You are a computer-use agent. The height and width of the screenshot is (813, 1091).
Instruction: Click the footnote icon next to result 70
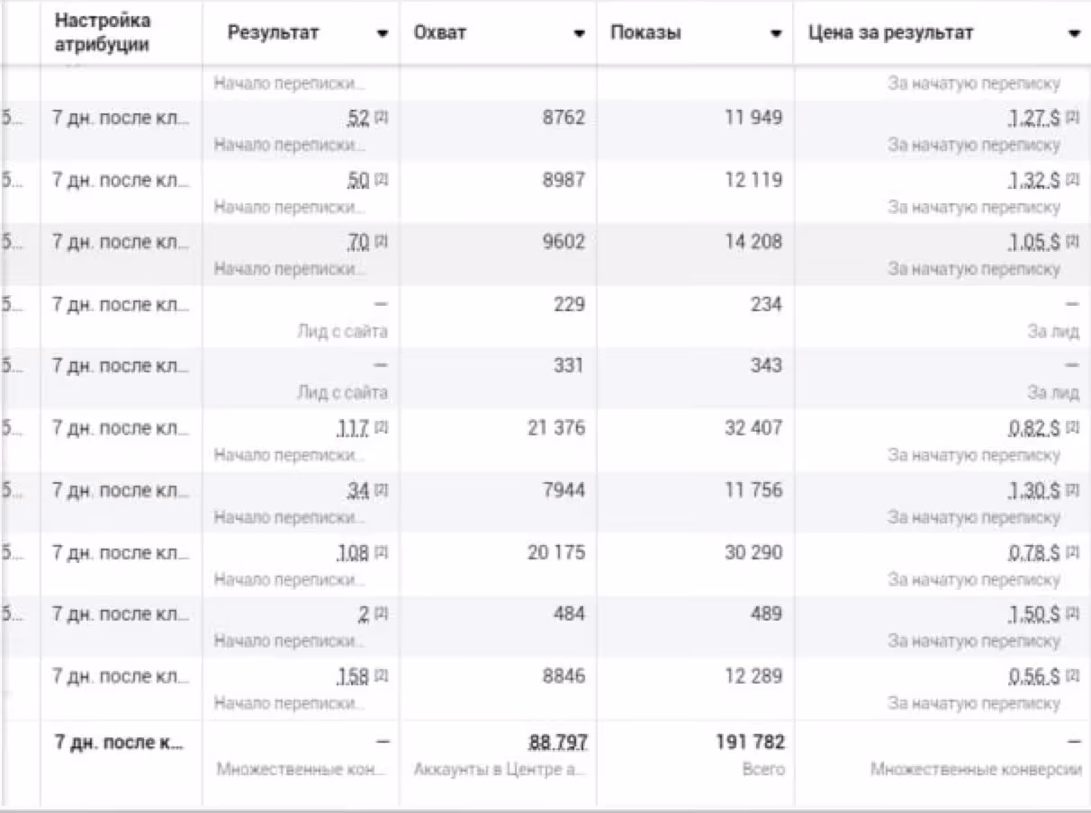(382, 242)
